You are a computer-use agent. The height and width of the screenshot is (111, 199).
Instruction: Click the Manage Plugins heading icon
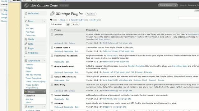pyautogui.click(x=52, y=14)
